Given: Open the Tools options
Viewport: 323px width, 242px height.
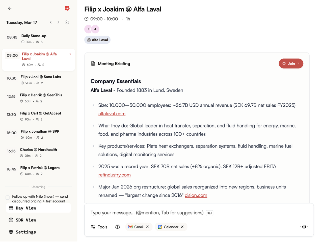Looking at the screenshot, I should click(99, 227).
